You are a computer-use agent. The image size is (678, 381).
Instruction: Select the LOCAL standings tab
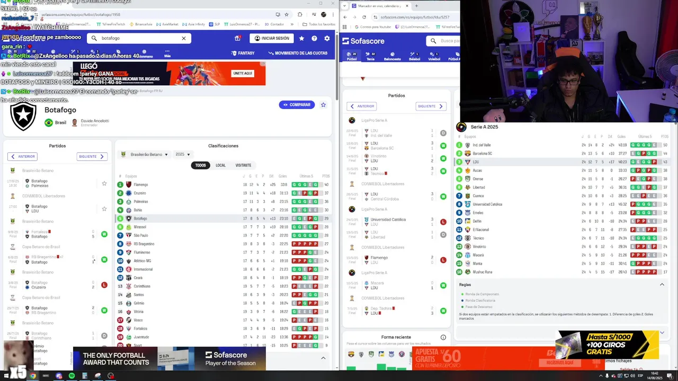[220, 165]
